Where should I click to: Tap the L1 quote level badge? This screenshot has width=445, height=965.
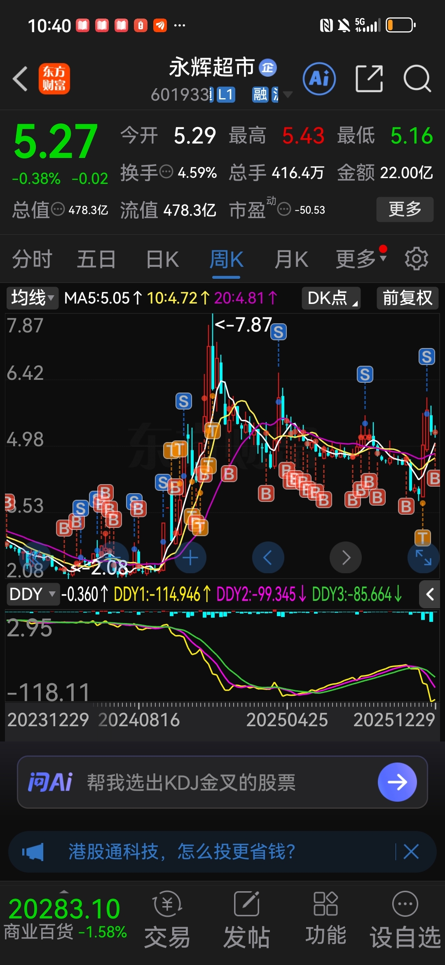226,94
